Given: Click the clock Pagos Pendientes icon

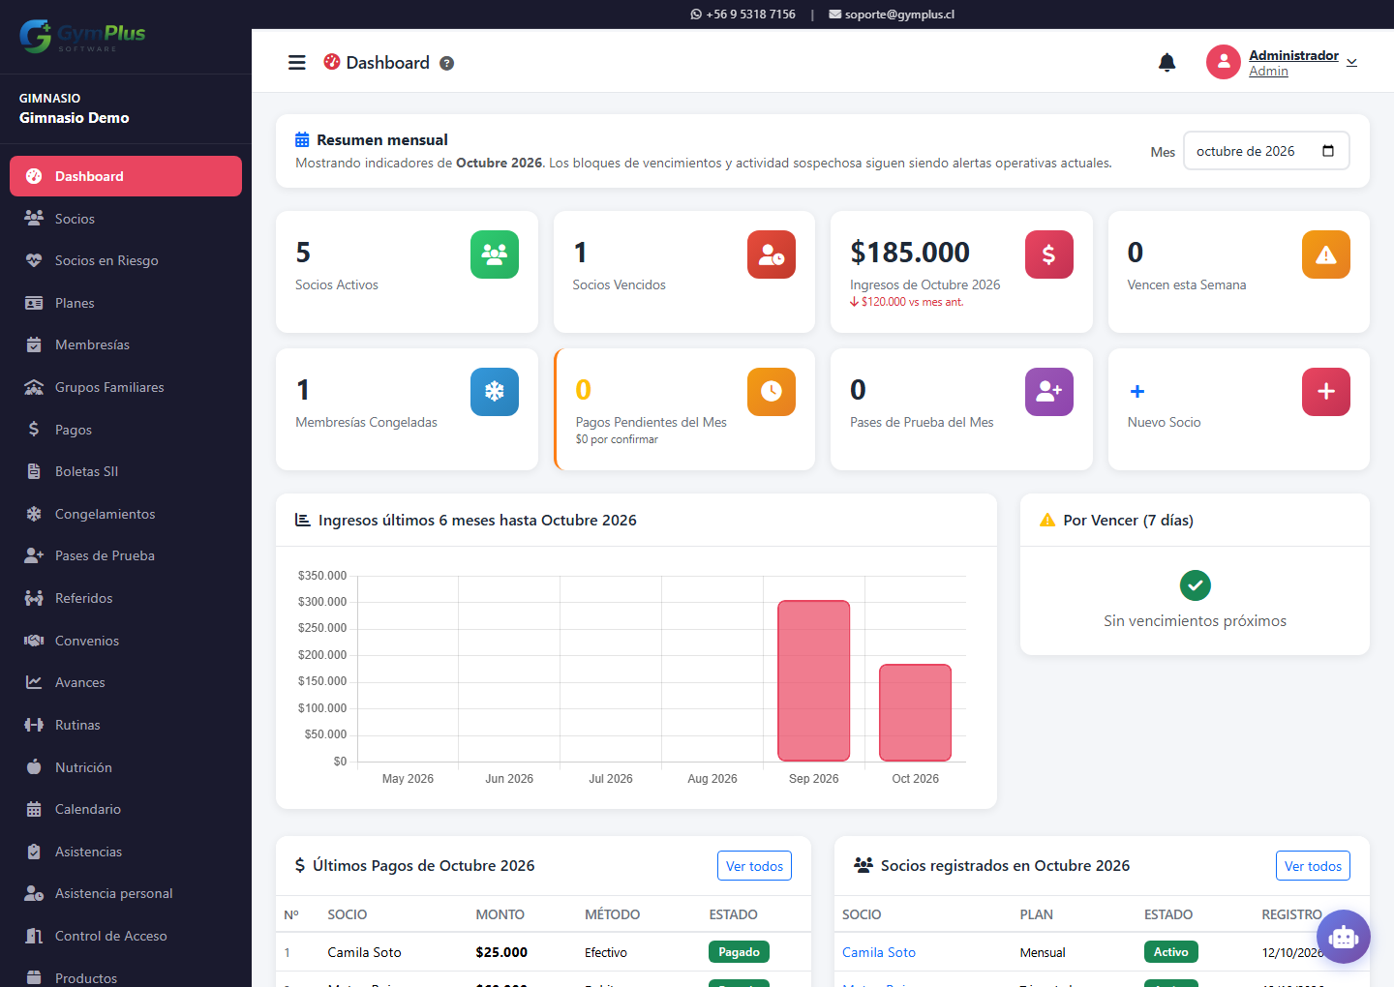Looking at the screenshot, I should click(x=772, y=392).
